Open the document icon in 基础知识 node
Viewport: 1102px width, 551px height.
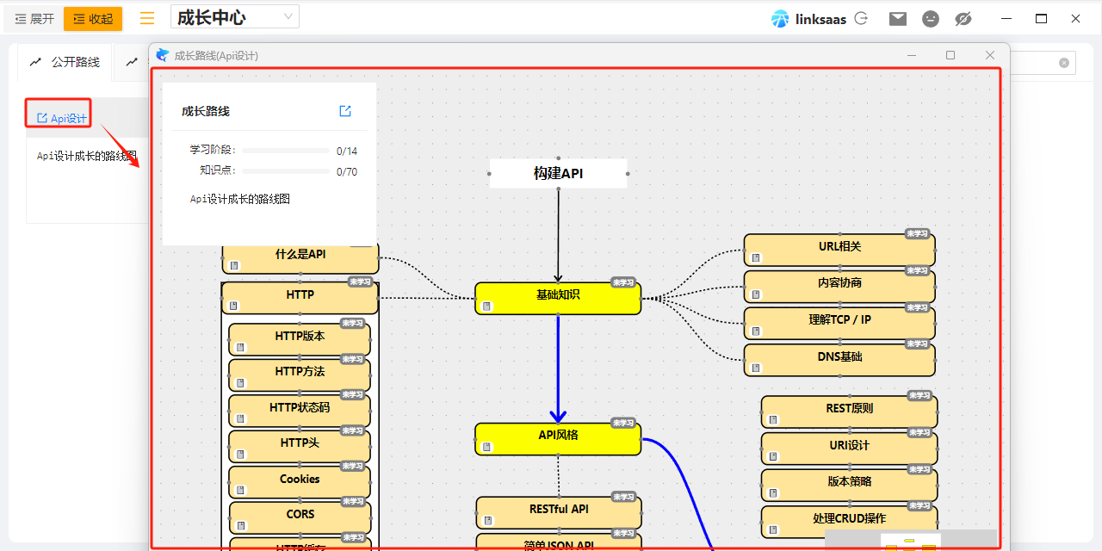coord(487,306)
